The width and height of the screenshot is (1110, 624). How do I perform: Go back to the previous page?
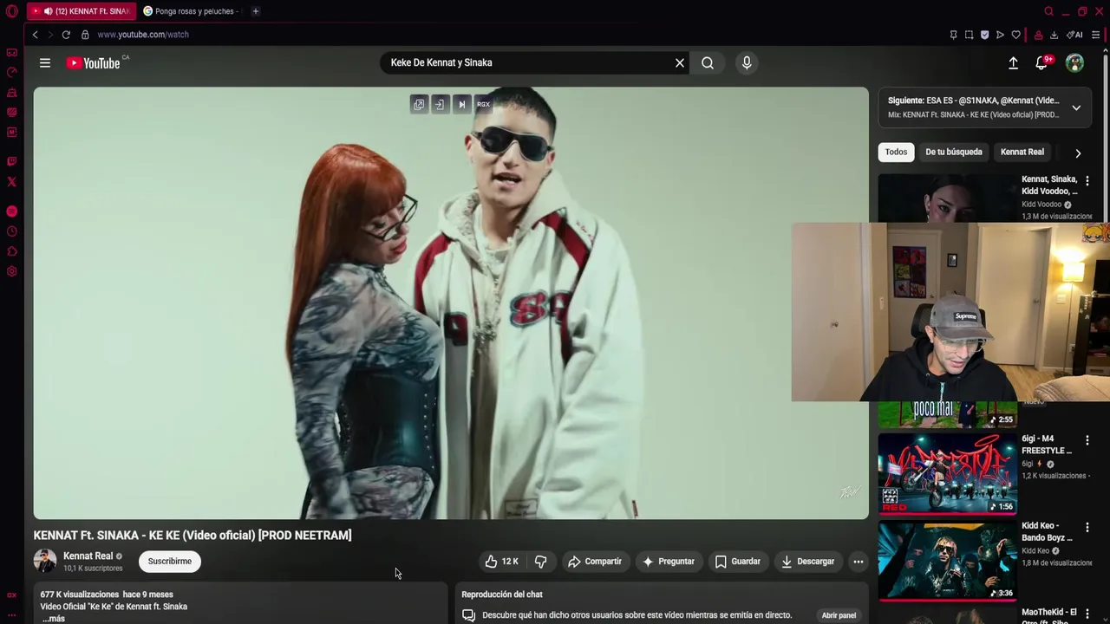pos(35,35)
